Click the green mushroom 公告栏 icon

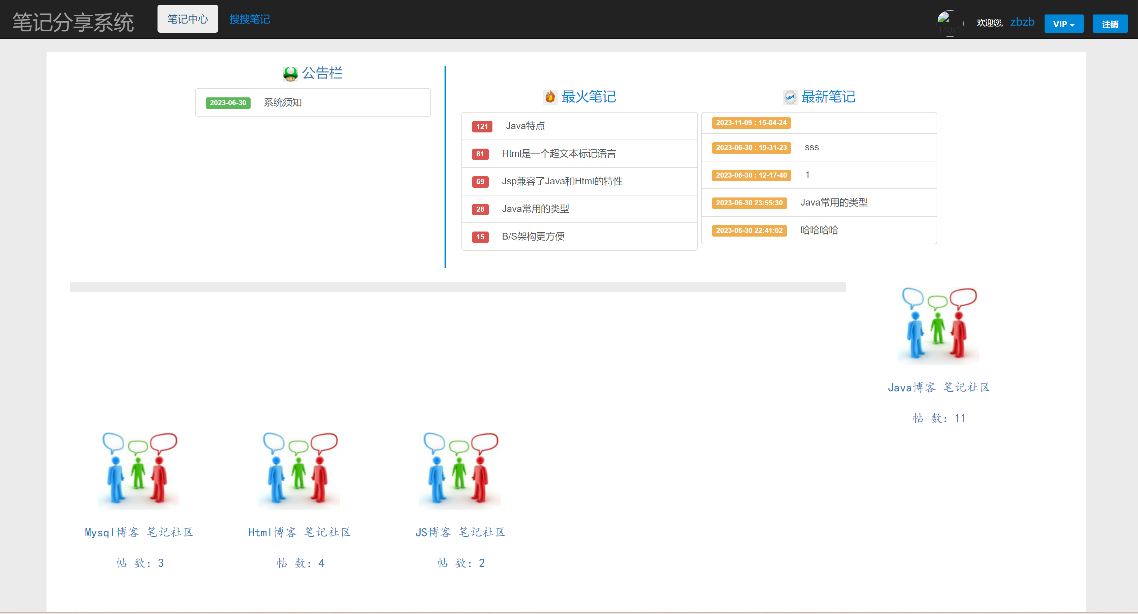pyautogui.click(x=290, y=74)
